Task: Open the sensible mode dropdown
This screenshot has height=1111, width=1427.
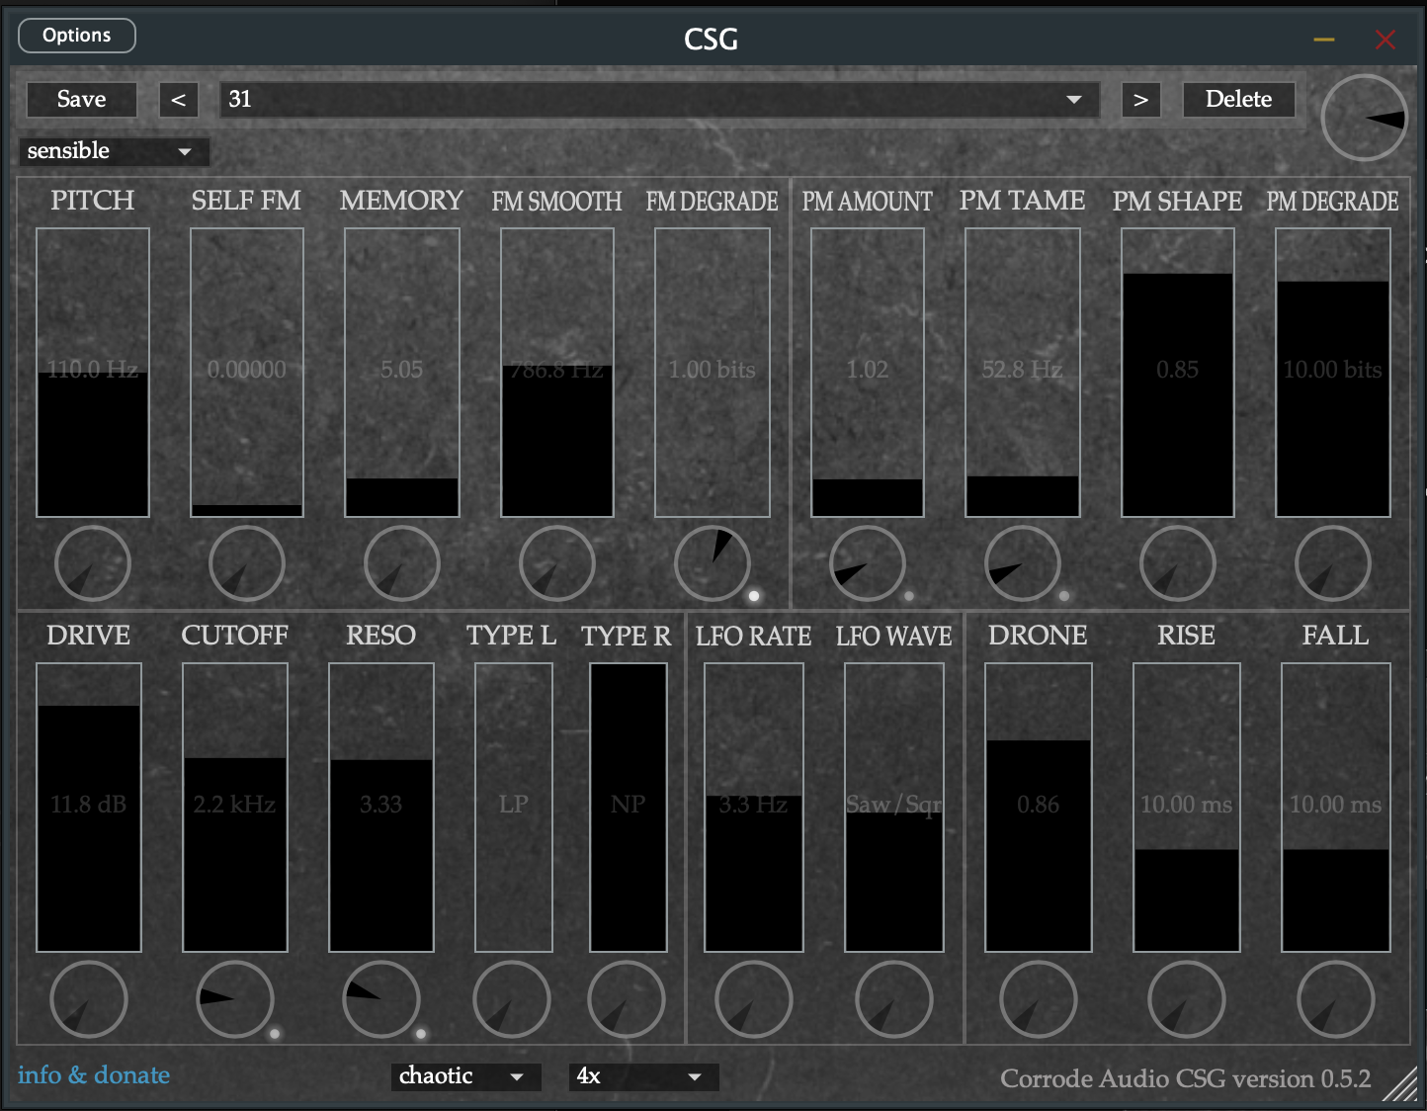Action: (x=113, y=151)
